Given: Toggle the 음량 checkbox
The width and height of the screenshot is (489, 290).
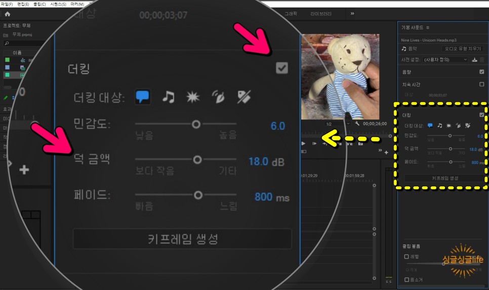Looking at the screenshot, I should [x=481, y=72].
